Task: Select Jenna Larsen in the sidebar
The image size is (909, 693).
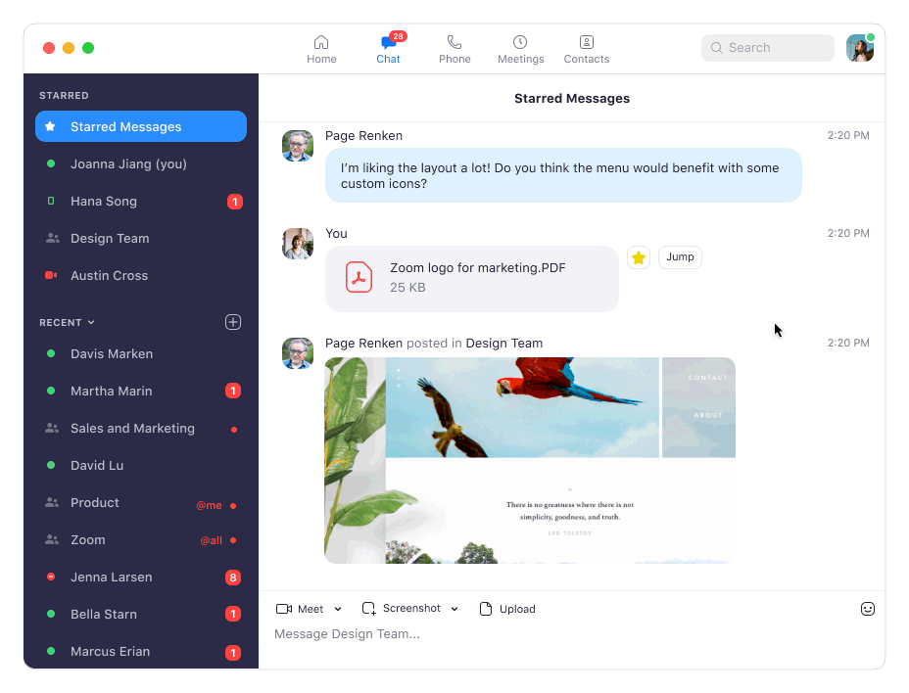Action: pos(111,577)
